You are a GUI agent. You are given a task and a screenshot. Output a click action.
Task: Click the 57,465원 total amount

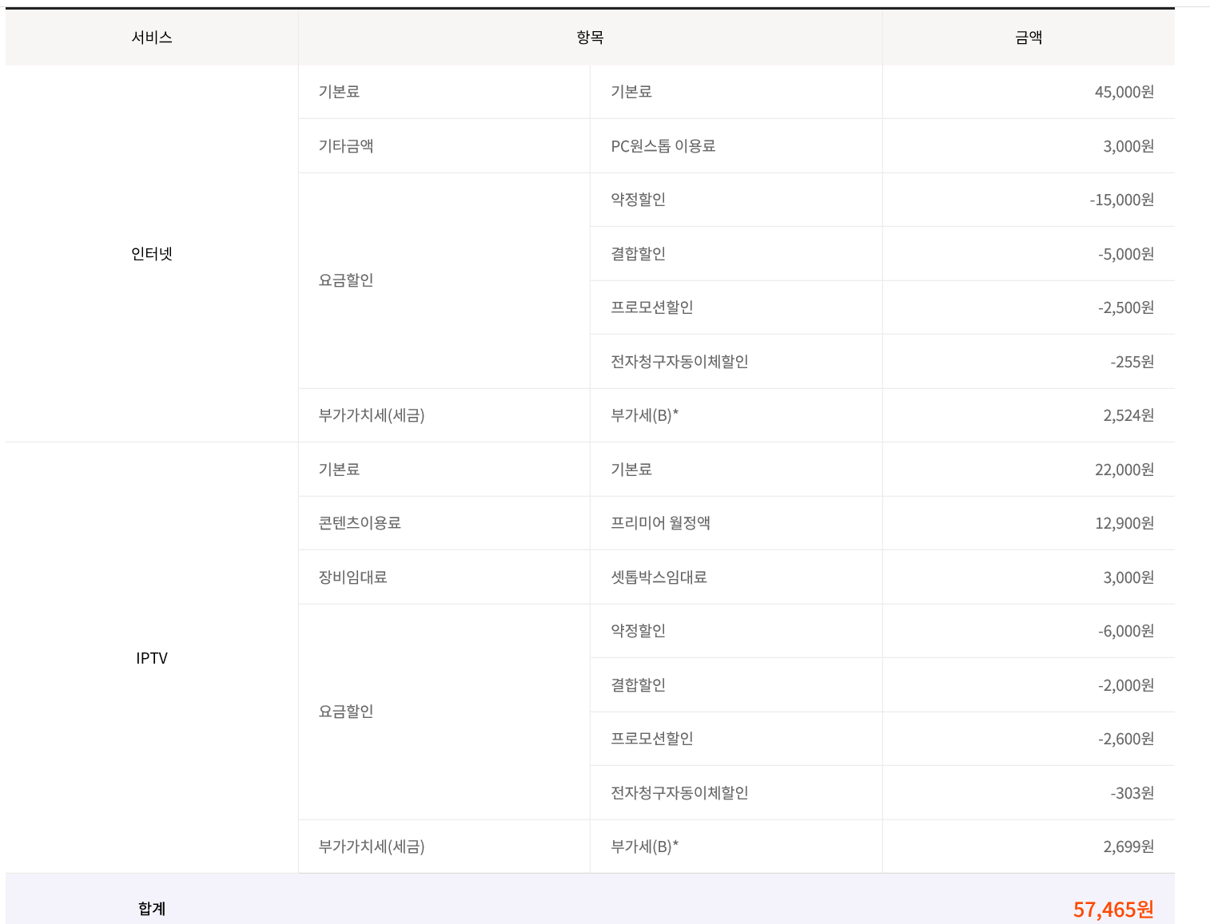click(x=1112, y=909)
